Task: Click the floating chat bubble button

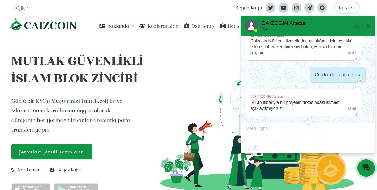Action: [x=366, y=168]
